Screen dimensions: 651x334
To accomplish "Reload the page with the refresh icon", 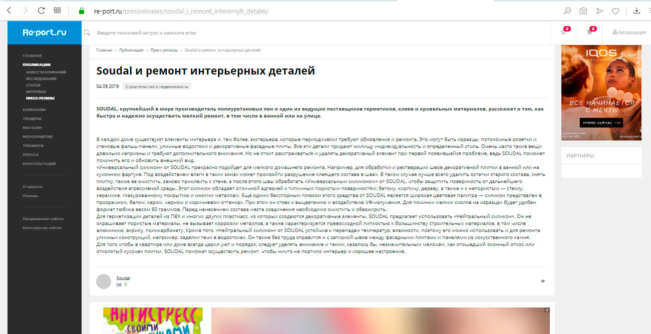I will coord(41,10).
